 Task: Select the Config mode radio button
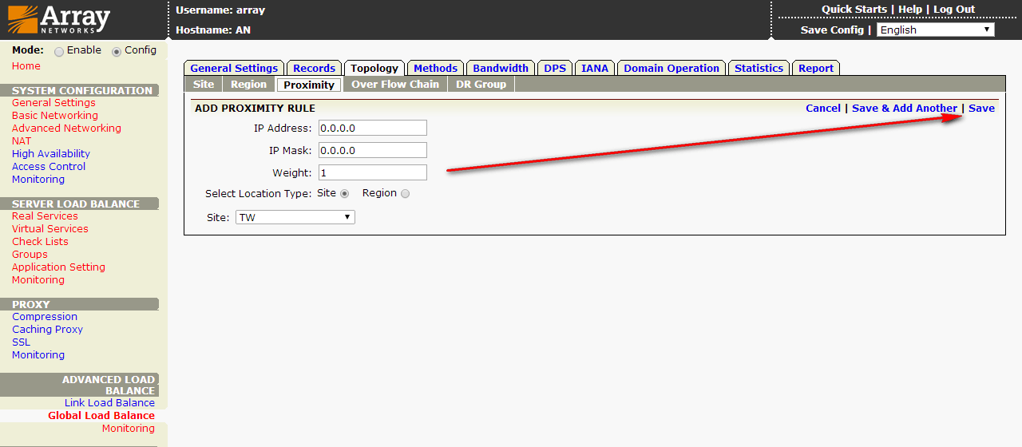(117, 51)
